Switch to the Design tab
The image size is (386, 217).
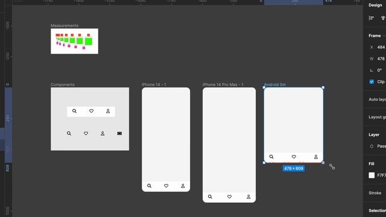click(375, 5)
